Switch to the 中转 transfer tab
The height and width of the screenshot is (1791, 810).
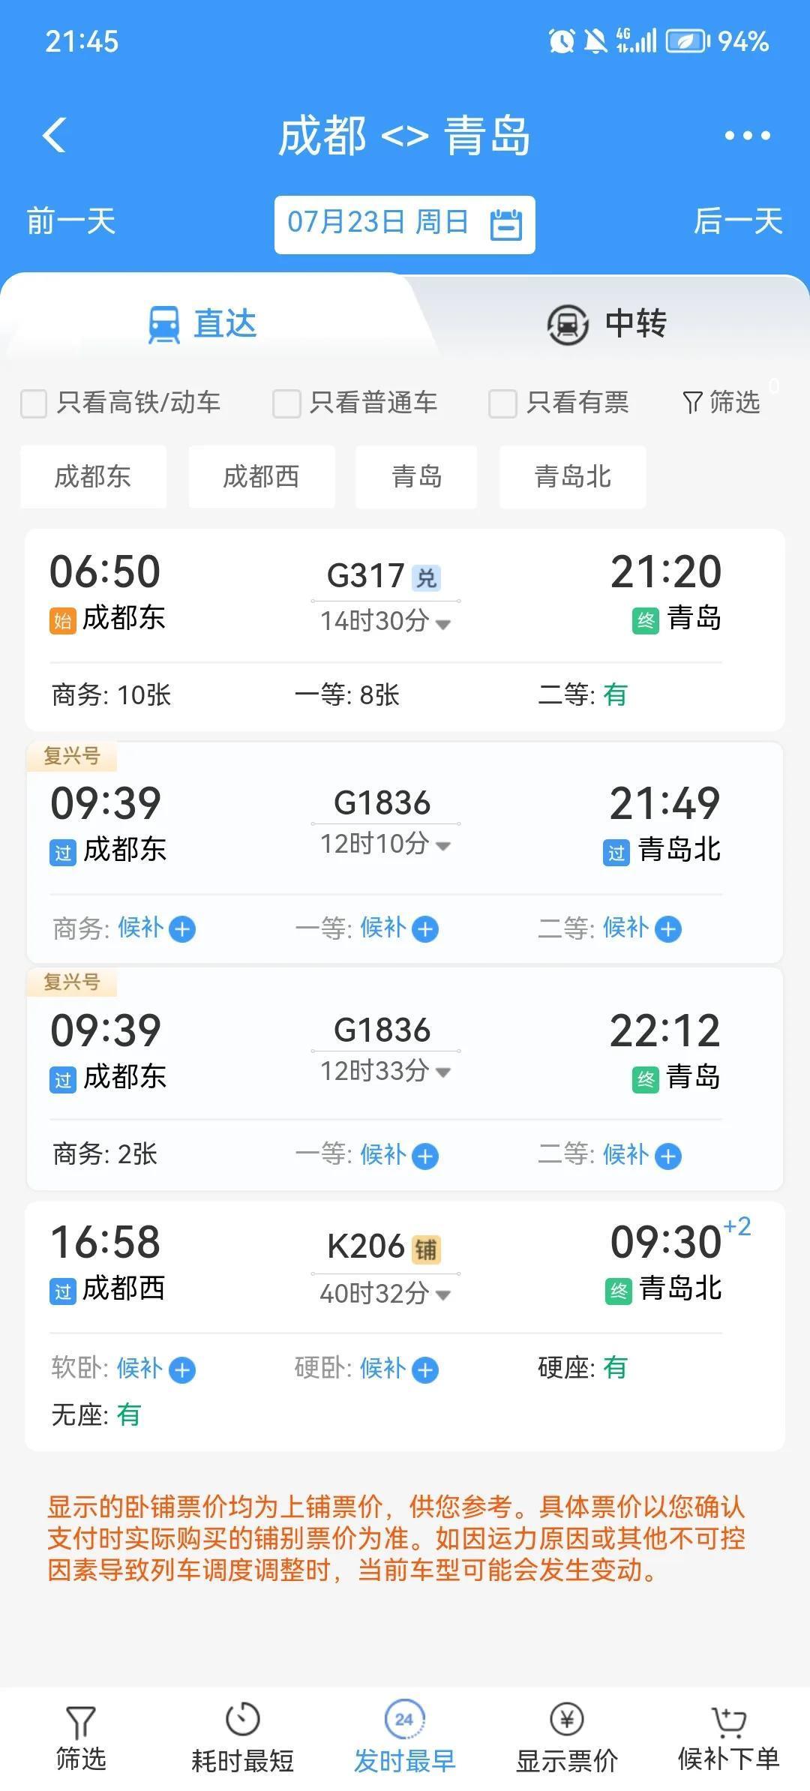pyautogui.click(x=607, y=324)
